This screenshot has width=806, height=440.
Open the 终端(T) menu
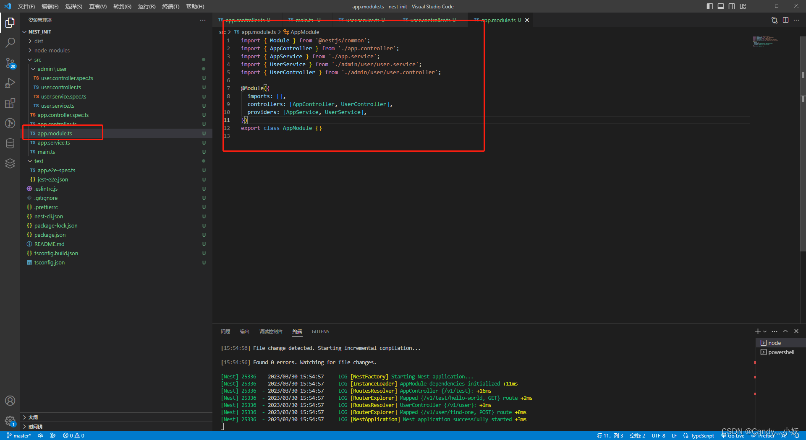[170, 6]
